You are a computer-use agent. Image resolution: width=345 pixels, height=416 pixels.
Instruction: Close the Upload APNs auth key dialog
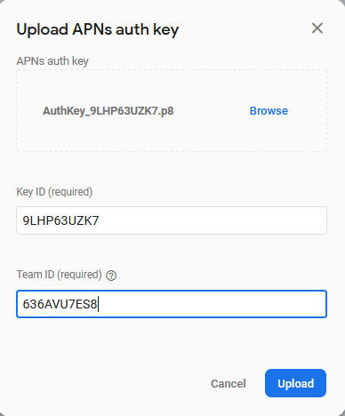(x=317, y=28)
